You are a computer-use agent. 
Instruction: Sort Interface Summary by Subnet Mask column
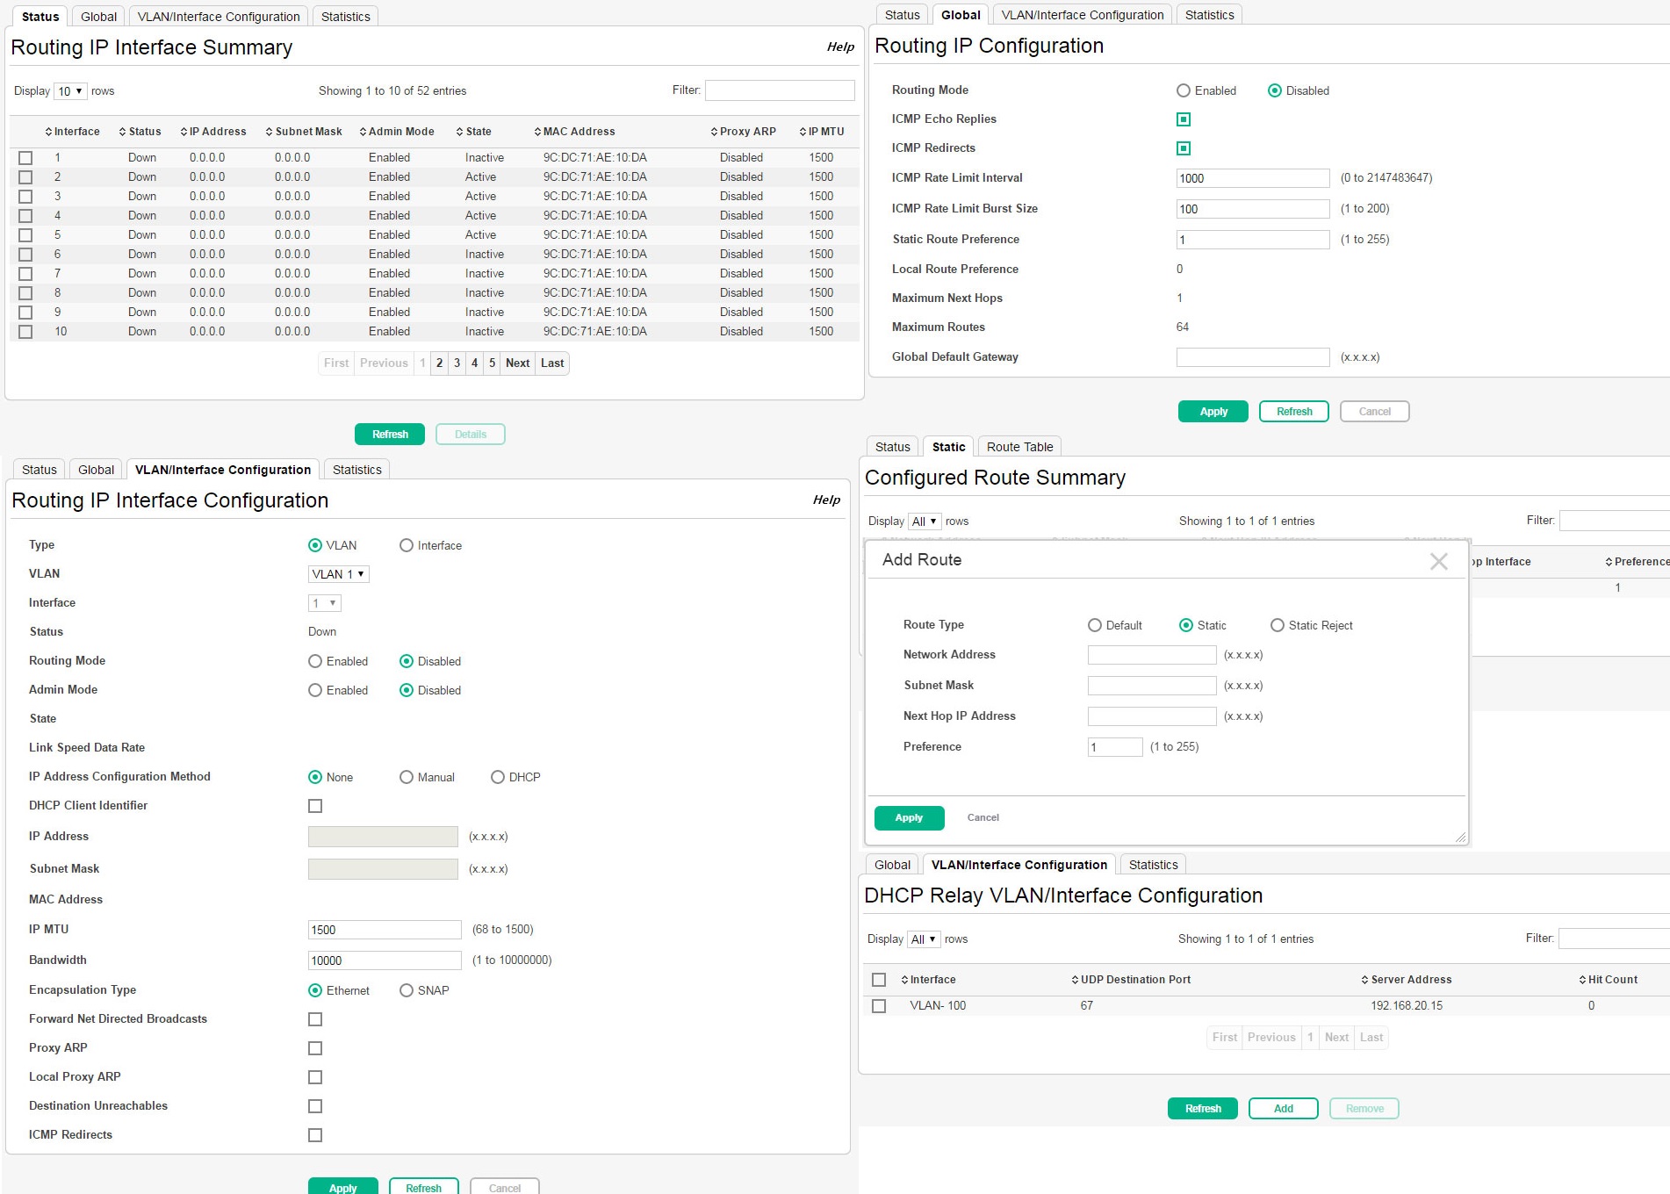pyautogui.click(x=304, y=132)
